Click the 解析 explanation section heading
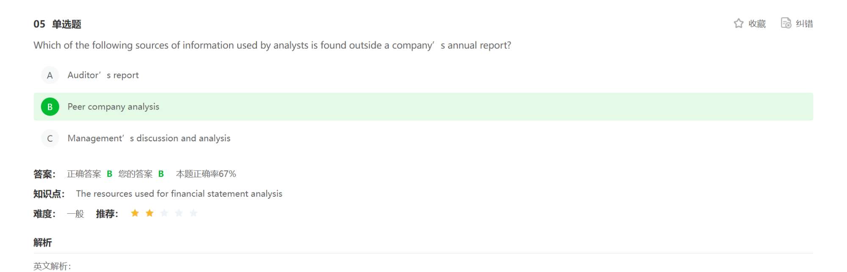The height and width of the screenshot is (272, 847). (43, 242)
